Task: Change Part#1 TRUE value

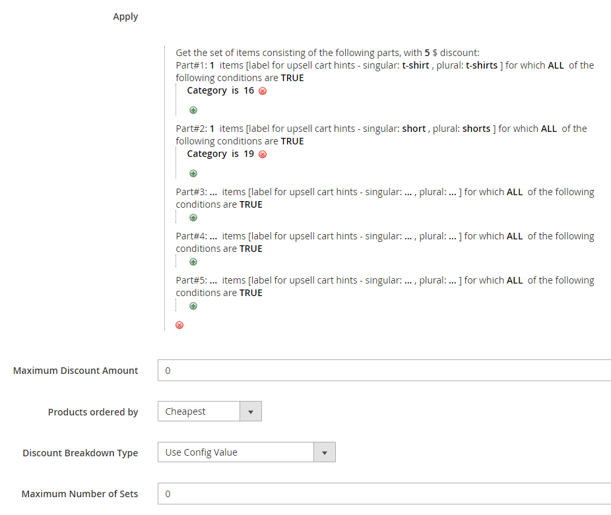Action: 292,78
